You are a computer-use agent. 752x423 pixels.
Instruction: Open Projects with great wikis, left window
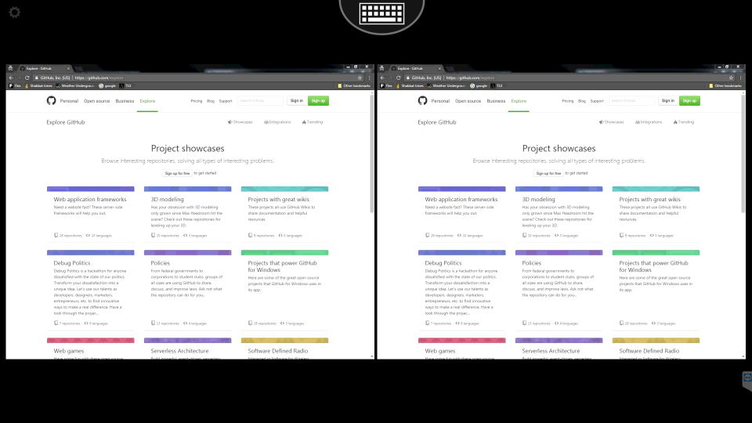pyautogui.click(x=279, y=200)
